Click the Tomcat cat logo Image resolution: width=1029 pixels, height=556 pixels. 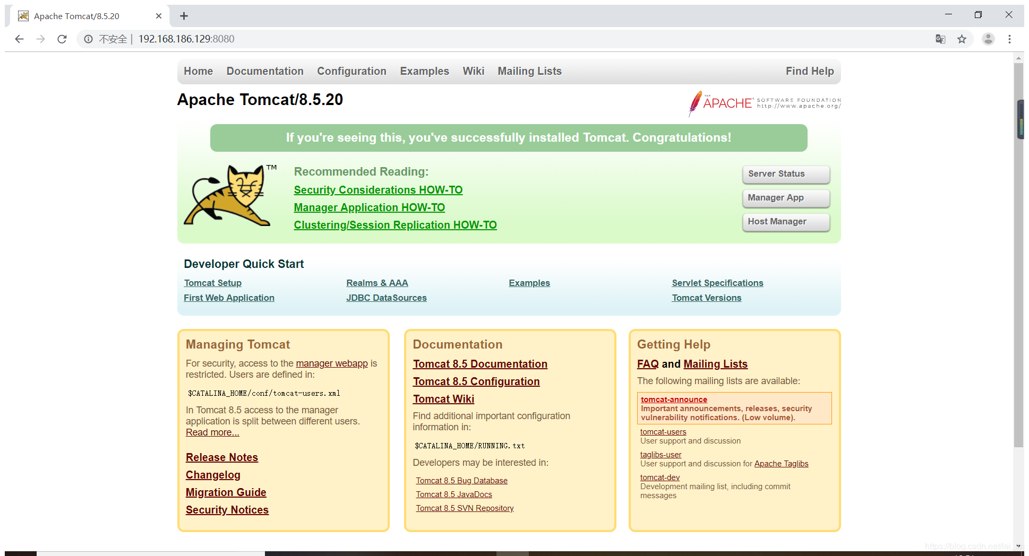[x=231, y=195]
